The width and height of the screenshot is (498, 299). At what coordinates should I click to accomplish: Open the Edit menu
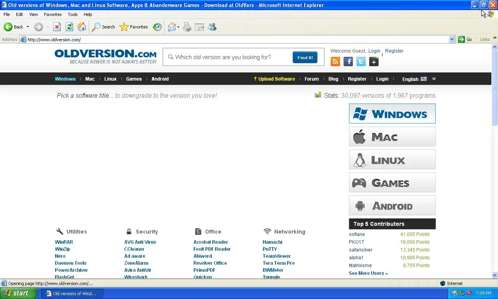pyautogui.click(x=19, y=14)
